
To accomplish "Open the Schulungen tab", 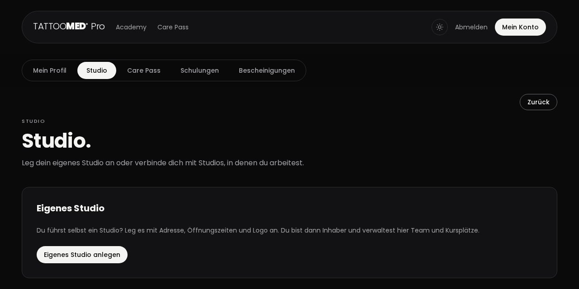I will (x=199, y=70).
